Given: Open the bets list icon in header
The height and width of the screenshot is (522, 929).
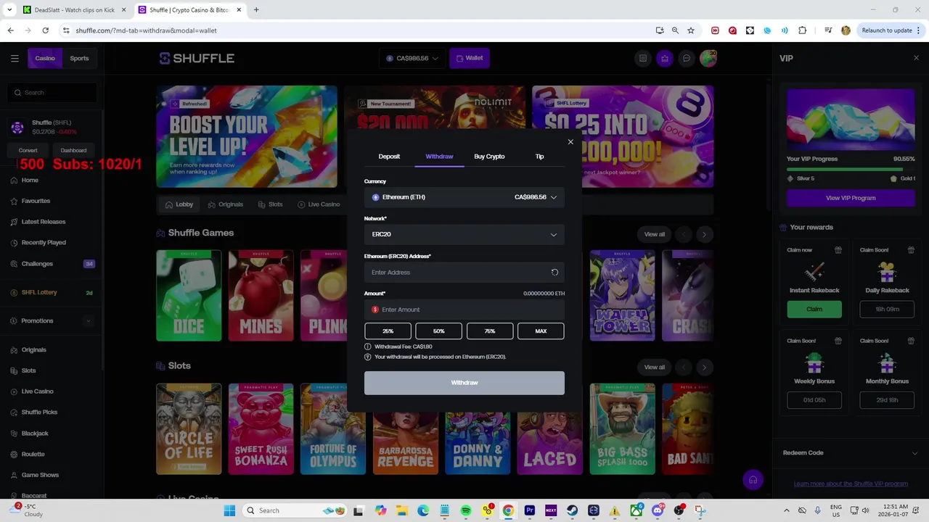Looking at the screenshot, I should [x=642, y=58].
